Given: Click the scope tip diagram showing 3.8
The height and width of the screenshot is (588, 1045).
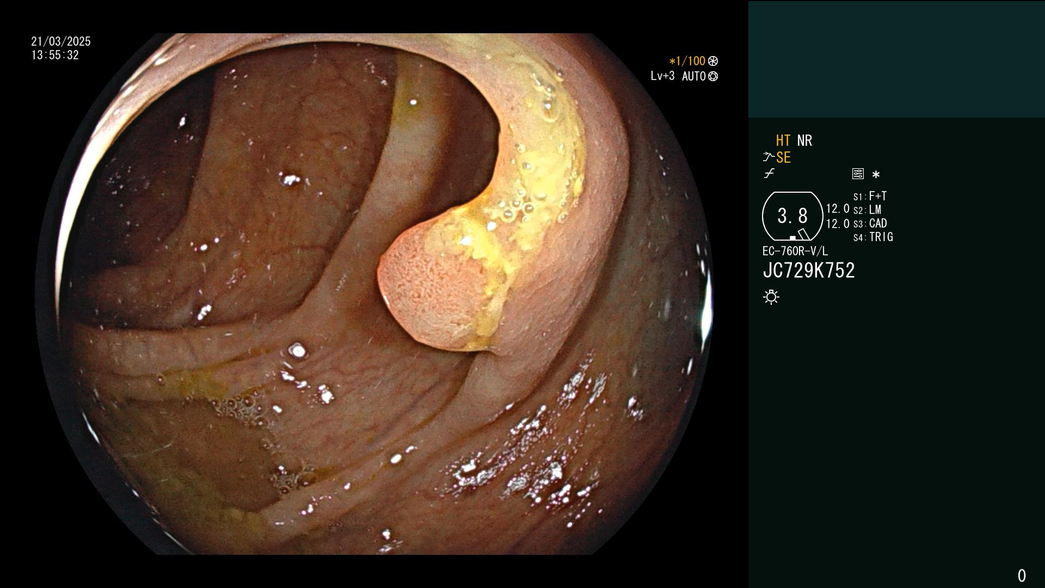Looking at the screenshot, I should pos(792,216).
